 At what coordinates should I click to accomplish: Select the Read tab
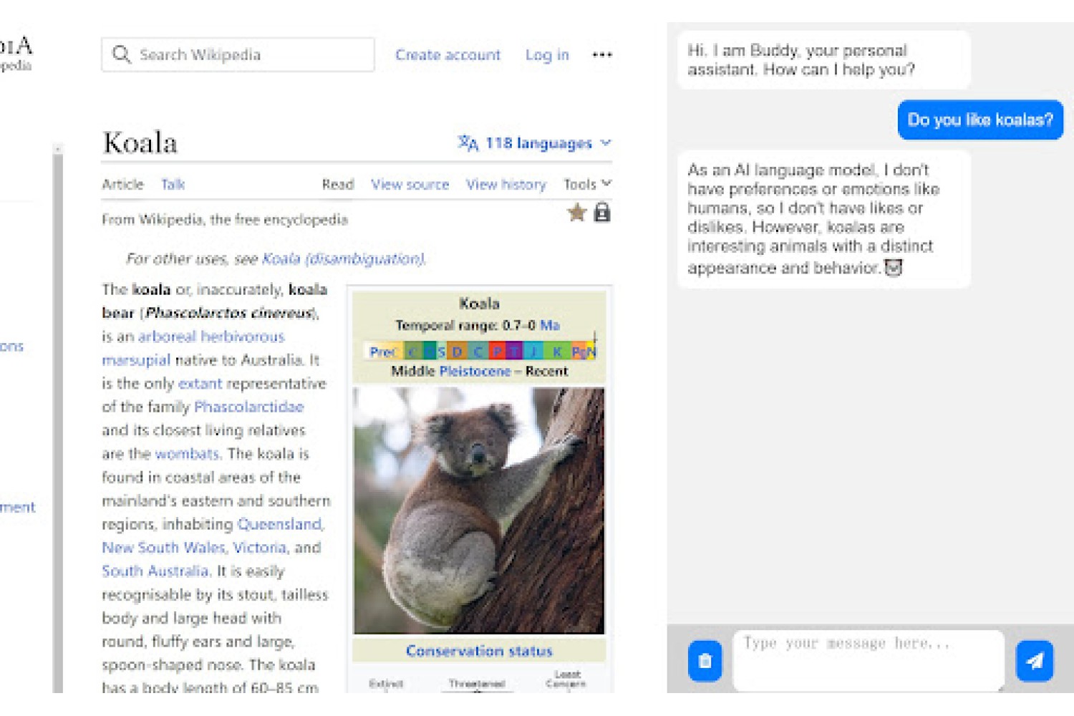tap(338, 184)
